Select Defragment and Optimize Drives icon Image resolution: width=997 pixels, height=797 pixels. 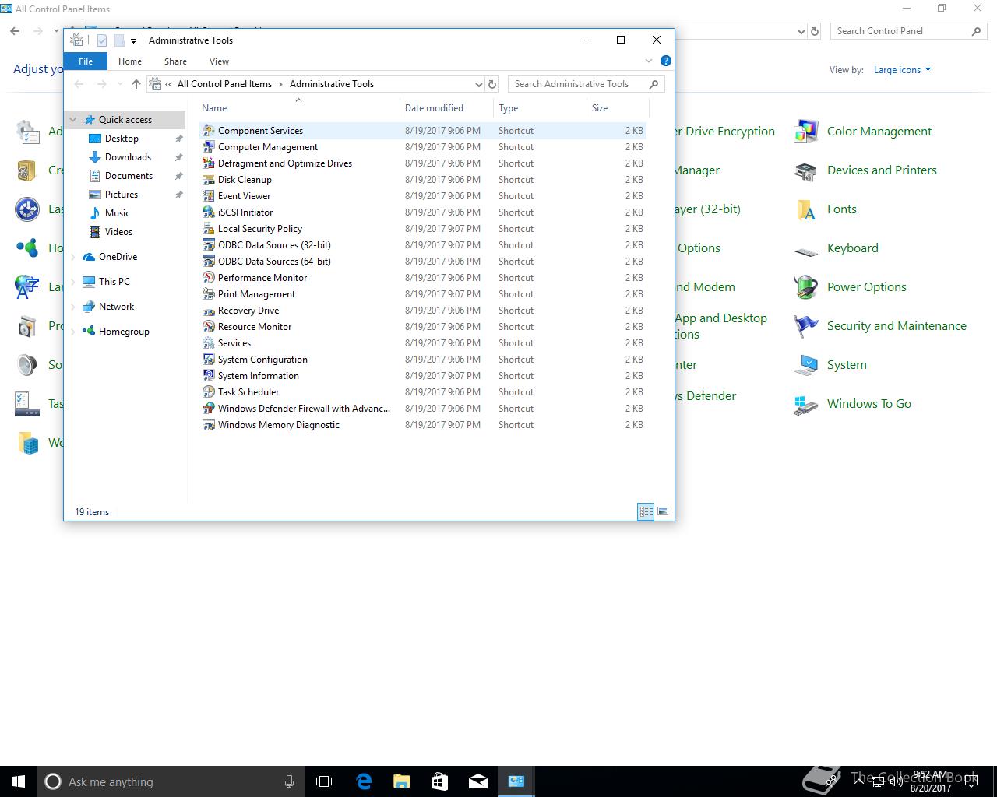click(x=208, y=163)
